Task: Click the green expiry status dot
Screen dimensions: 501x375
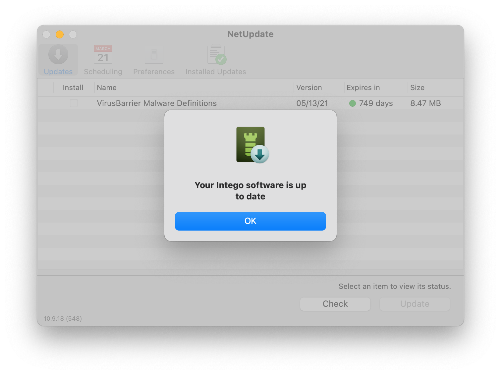Action: click(x=353, y=103)
